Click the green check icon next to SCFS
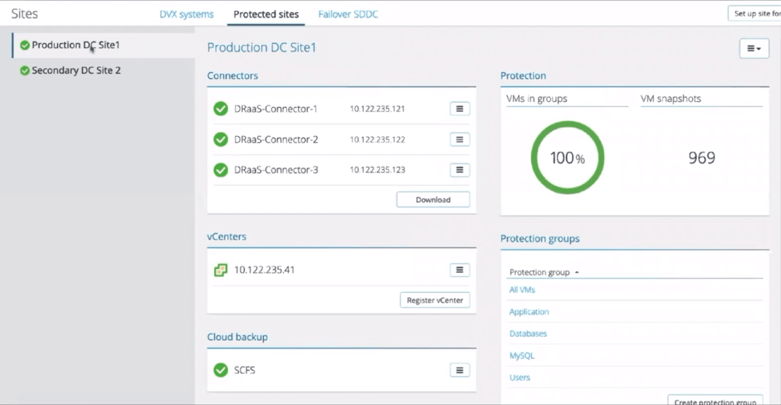 pyautogui.click(x=220, y=370)
